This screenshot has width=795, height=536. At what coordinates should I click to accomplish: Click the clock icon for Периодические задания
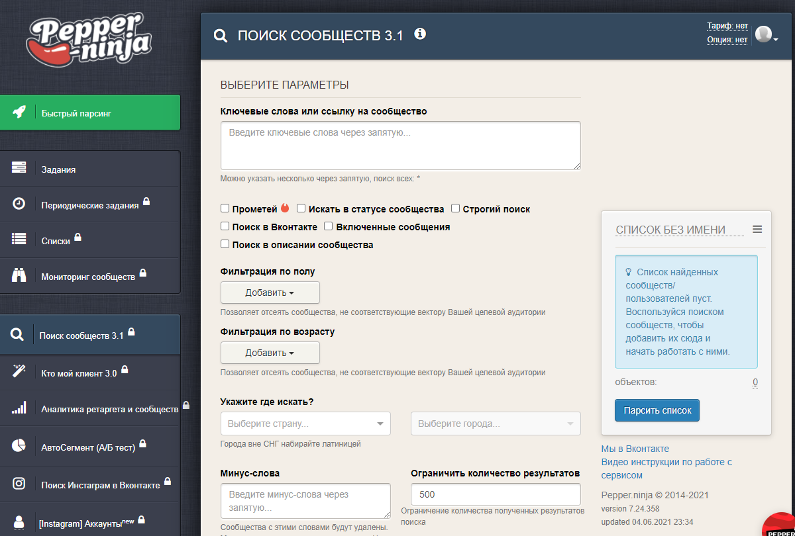pyautogui.click(x=19, y=204)
